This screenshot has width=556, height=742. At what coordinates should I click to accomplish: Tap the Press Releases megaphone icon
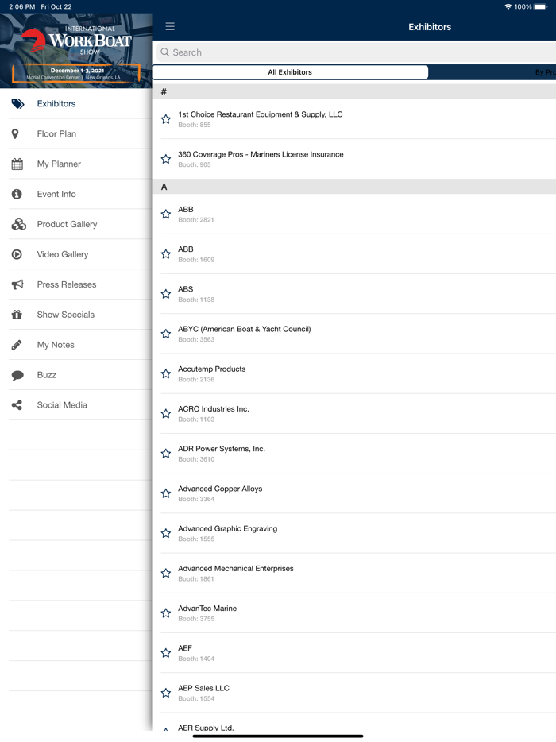[17, 285]
